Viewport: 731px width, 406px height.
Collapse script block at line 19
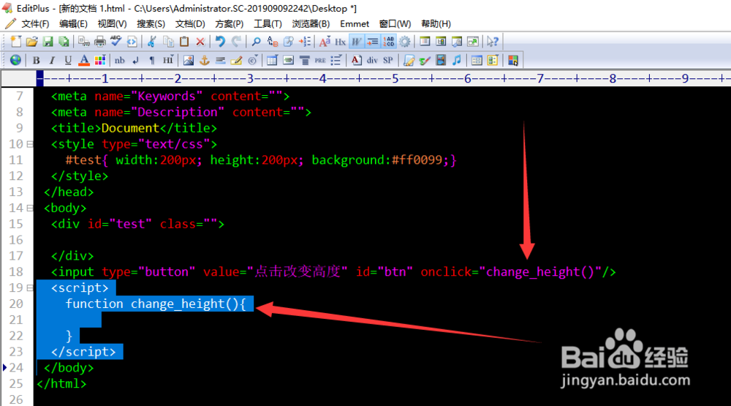pyautogui.click(x=30, y=288)
